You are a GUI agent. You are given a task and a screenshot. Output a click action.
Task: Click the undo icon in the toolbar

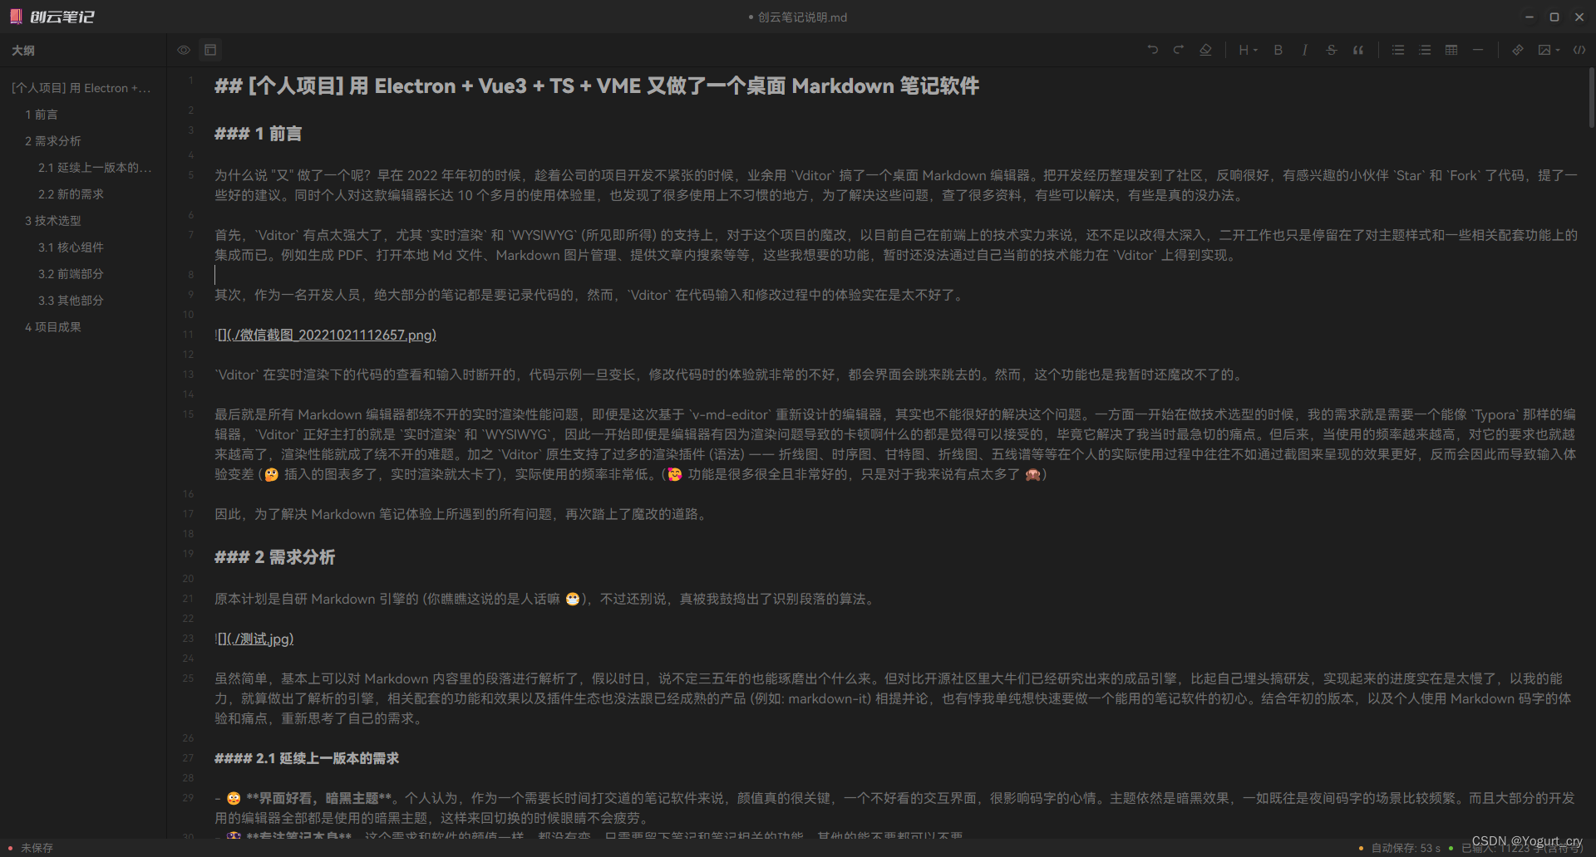[x=1152, y=50]
